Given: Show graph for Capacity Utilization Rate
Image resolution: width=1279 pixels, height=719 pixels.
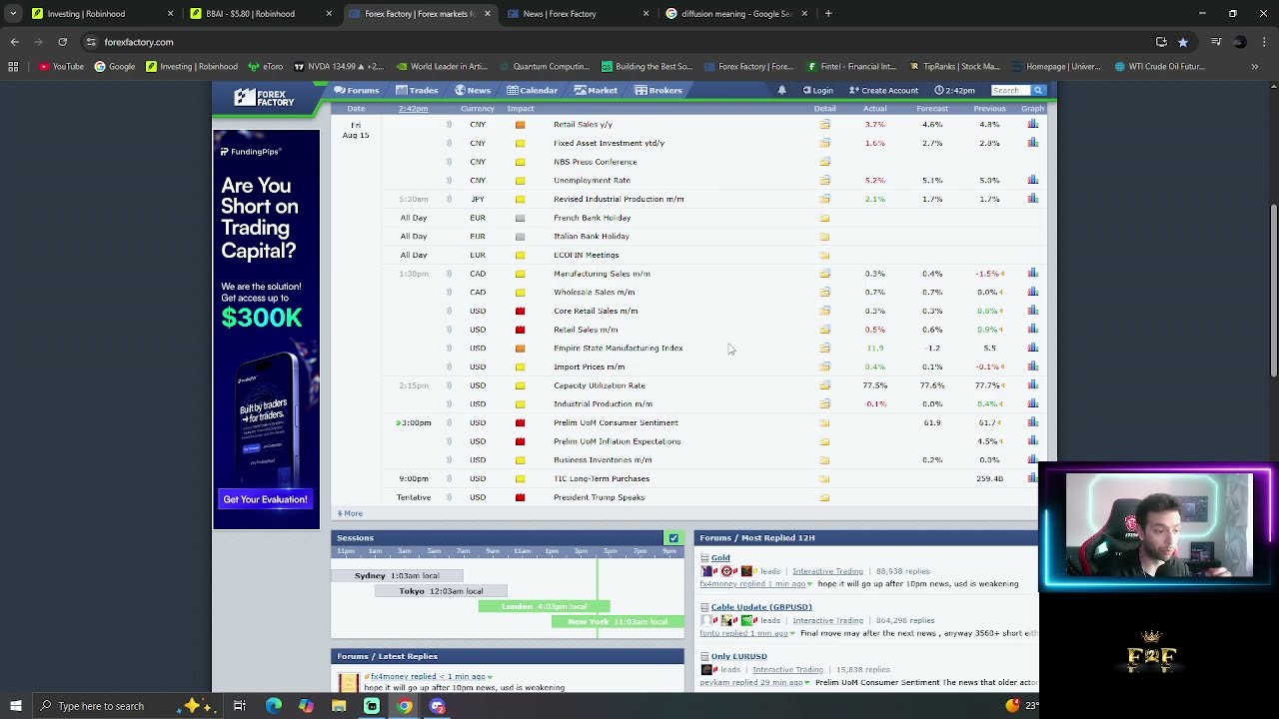Looking at the screenshot, I should point(1032,385).
